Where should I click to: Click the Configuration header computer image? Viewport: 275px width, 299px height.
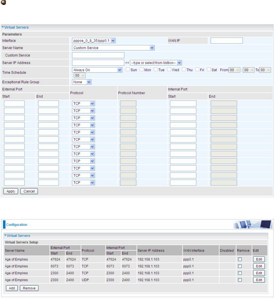(x=253, y=224)
